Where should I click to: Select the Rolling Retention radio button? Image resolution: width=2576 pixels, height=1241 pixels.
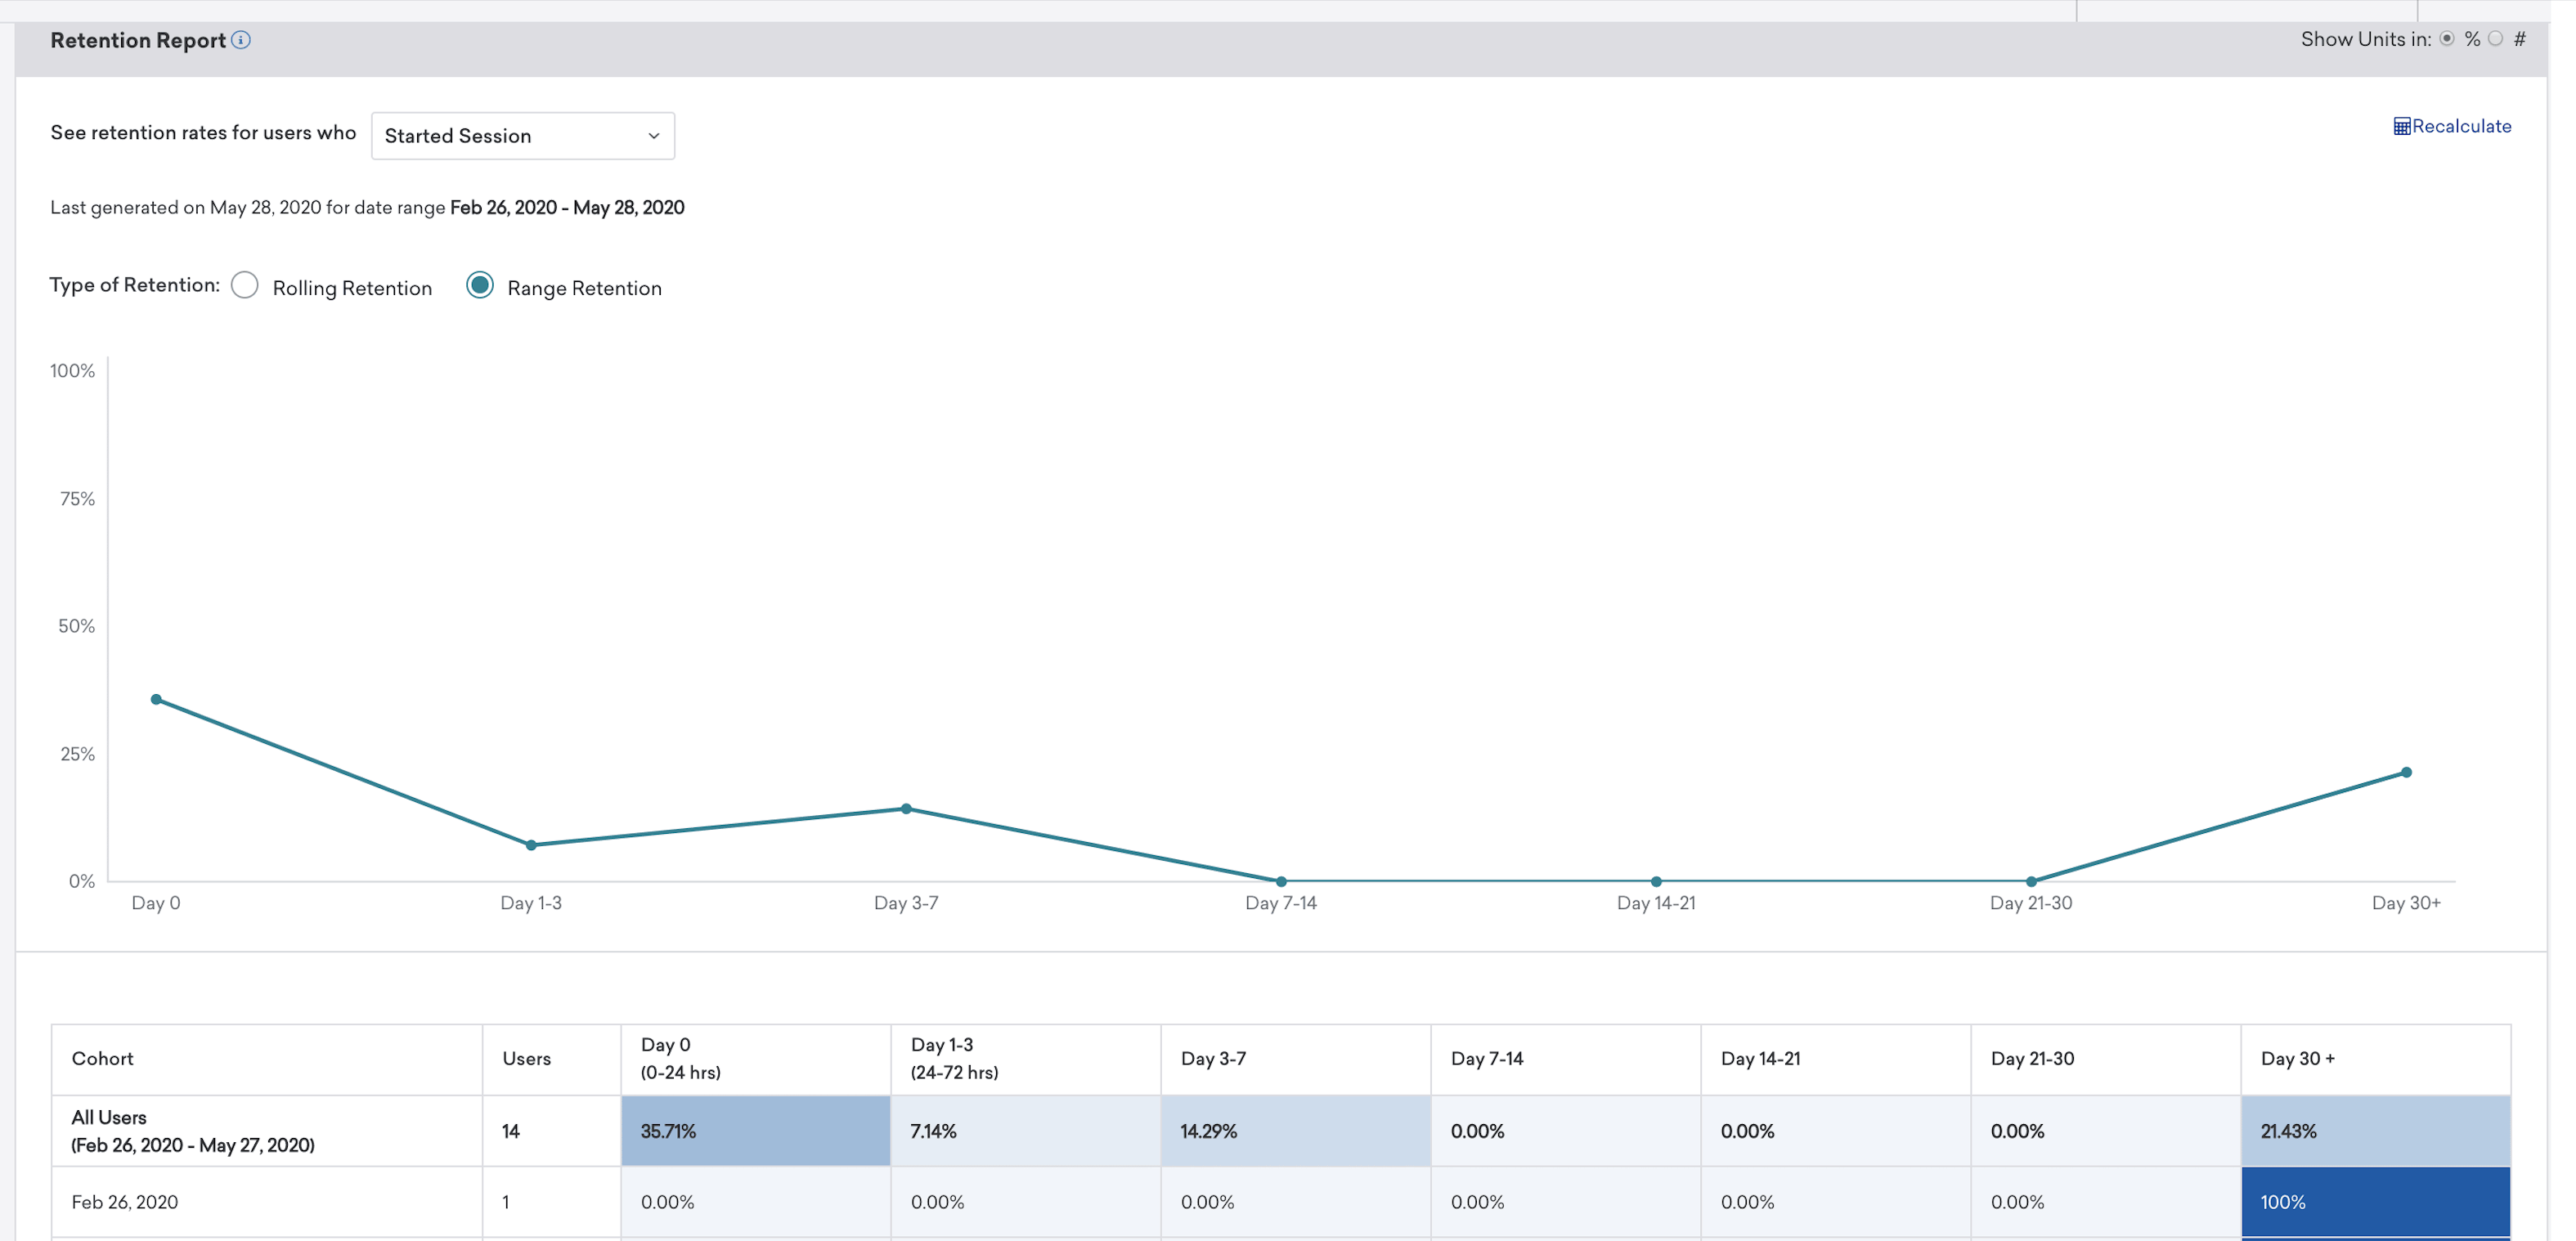pyautogui.click(x=245, y=286)
